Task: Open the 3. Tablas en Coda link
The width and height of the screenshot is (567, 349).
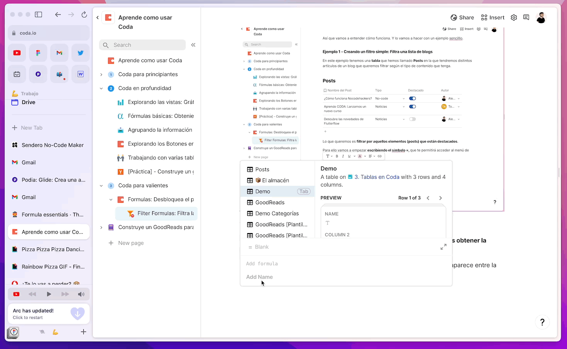Action: 373,177
